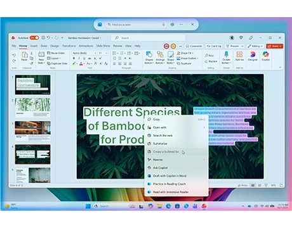Choose Read with Immersive Reader
The image size is (292, 228).
[x=176, y=192]
